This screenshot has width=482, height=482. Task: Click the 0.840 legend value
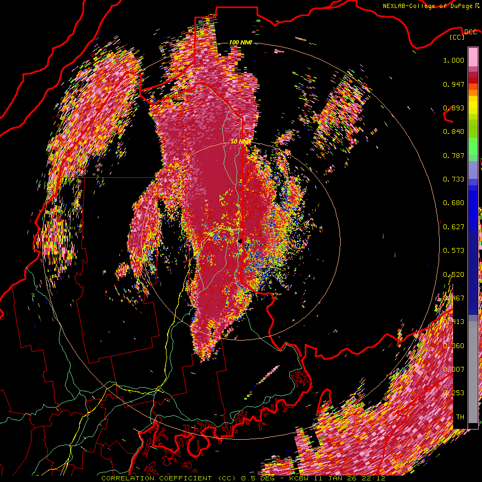click(454, 132)
